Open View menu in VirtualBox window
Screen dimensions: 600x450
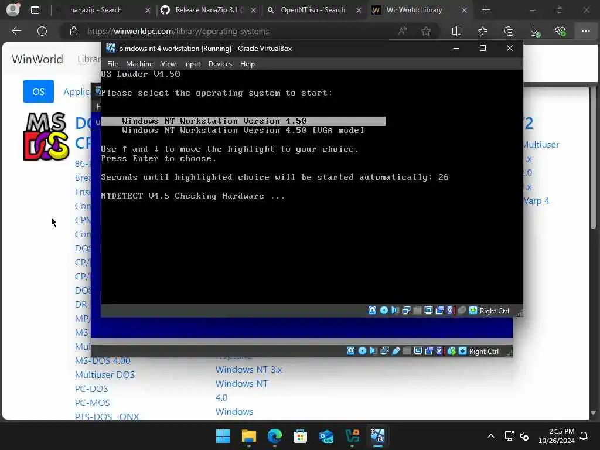(x=168, y=64)
